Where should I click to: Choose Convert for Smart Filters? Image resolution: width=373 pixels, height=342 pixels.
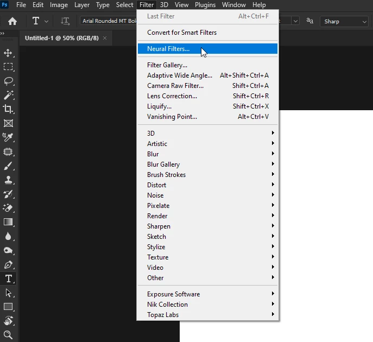click(207, 33)
